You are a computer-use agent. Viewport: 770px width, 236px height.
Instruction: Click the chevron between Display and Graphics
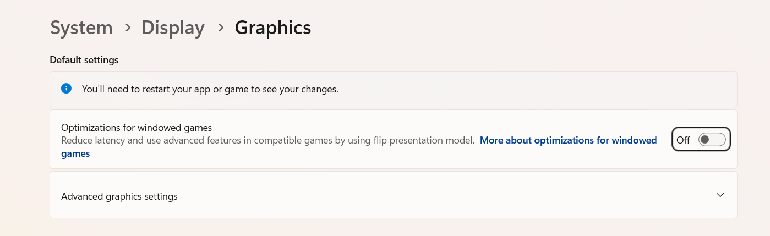tap(220, 28)
